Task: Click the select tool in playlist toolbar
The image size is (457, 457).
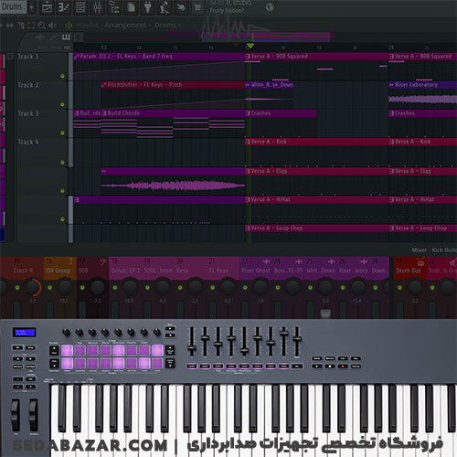Action: (x=31, y=26)
